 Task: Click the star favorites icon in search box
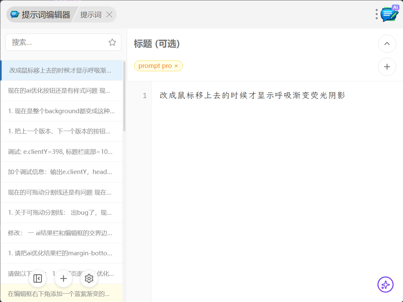[112, 42]
